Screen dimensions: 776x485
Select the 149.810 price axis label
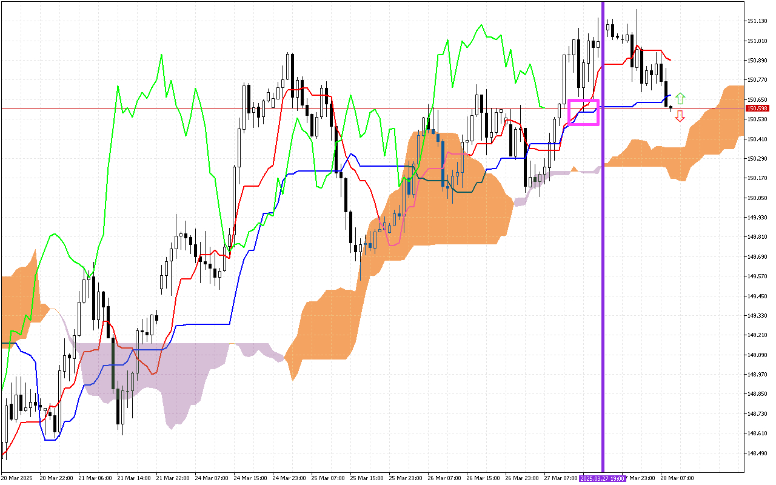758,237
